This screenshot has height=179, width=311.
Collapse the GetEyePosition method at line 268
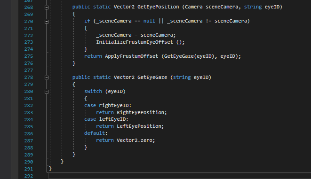[x=47, y=8]
